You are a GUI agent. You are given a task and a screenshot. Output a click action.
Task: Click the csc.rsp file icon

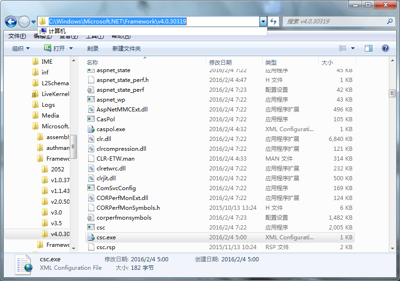(x=91, y=247)
